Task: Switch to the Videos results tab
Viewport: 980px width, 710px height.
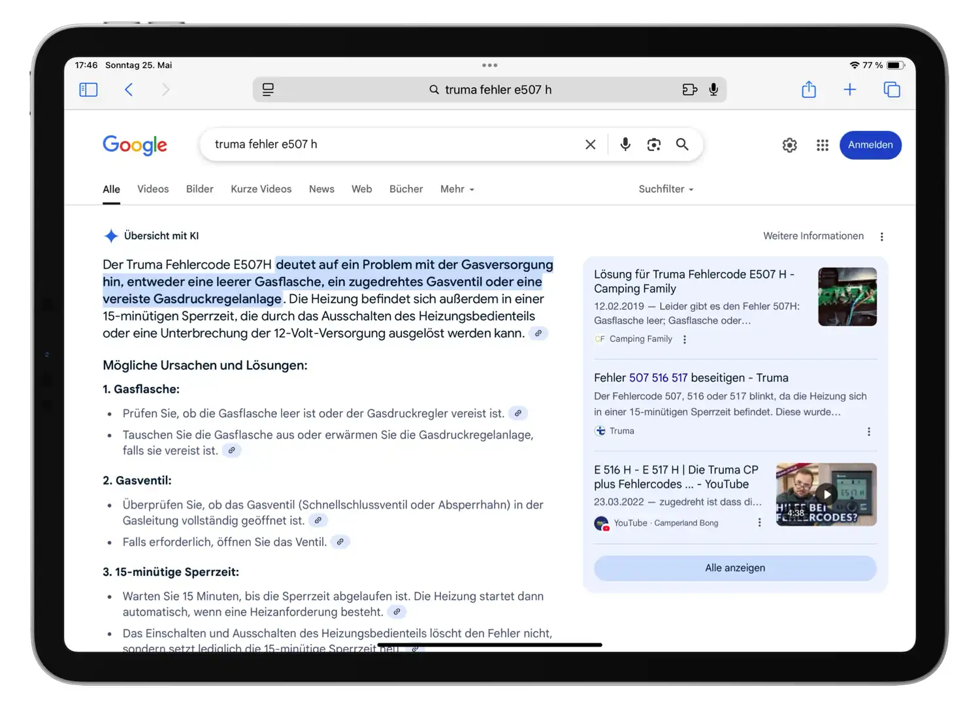Action: coord(153,189)
